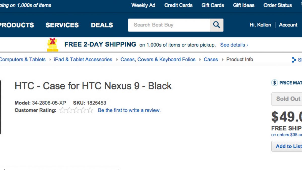302x170 pixels.
Task: Open the Account dropdown
Action: tap(288, 25)
